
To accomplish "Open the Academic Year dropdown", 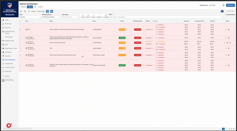I will (x=215, y=5).
